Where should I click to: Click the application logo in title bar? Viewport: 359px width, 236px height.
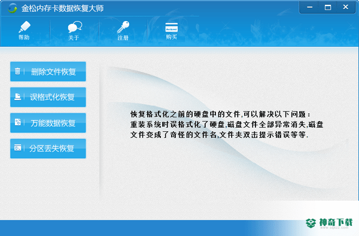[x=12, y=8]
